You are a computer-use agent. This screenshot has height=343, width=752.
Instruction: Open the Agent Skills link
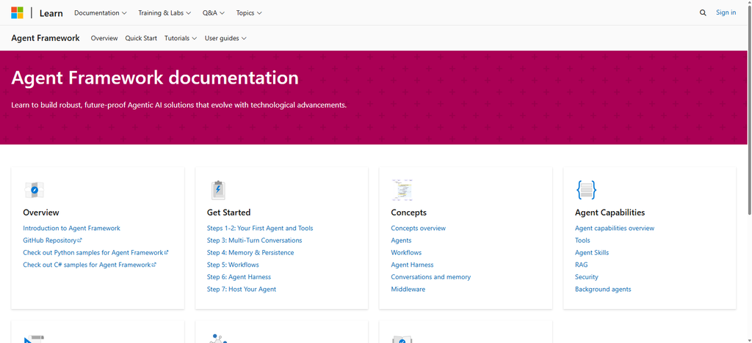tap(592, 253)
